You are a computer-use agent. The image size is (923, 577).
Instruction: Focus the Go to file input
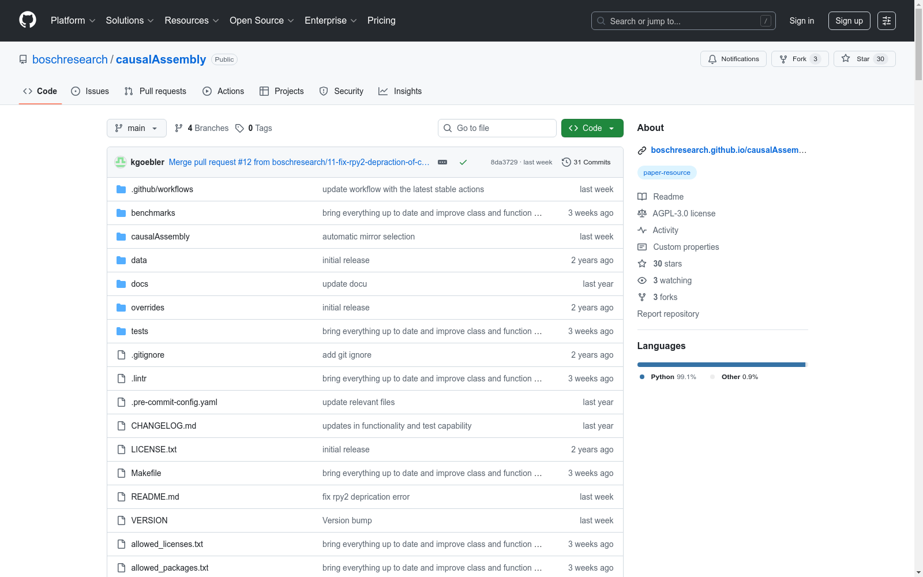(x=497, y=128)
